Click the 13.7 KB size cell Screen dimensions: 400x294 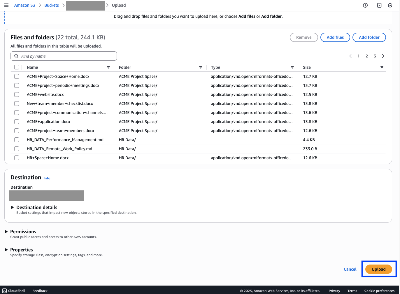click(310, 85)
